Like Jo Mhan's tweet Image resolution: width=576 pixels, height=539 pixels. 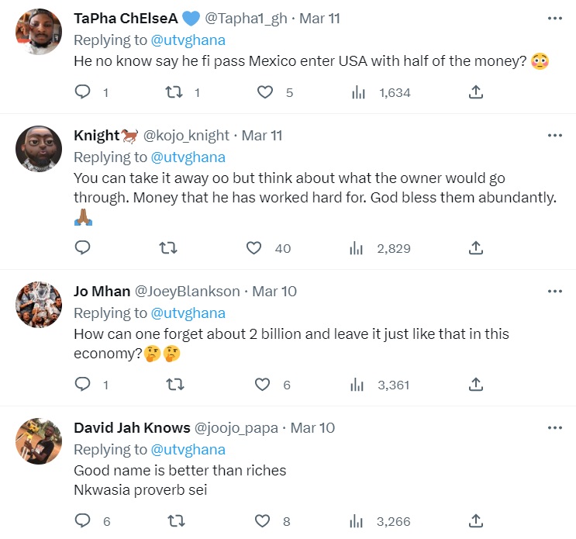click(264, 385)
